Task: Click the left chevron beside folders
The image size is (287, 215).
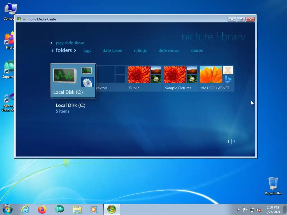Action: [x=52, y=50]
